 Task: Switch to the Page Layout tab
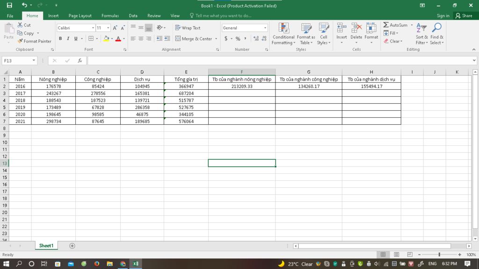80,16
